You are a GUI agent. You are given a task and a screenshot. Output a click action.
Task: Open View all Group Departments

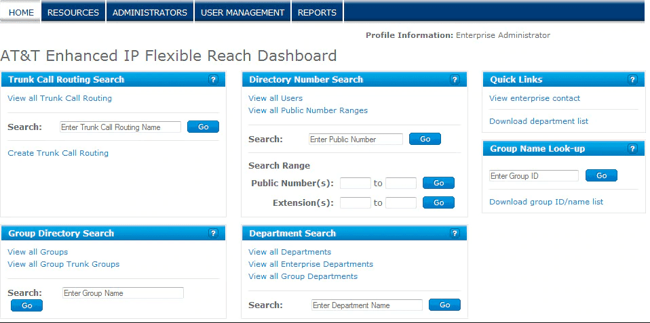pyautogui.click(x=303, y=276)
